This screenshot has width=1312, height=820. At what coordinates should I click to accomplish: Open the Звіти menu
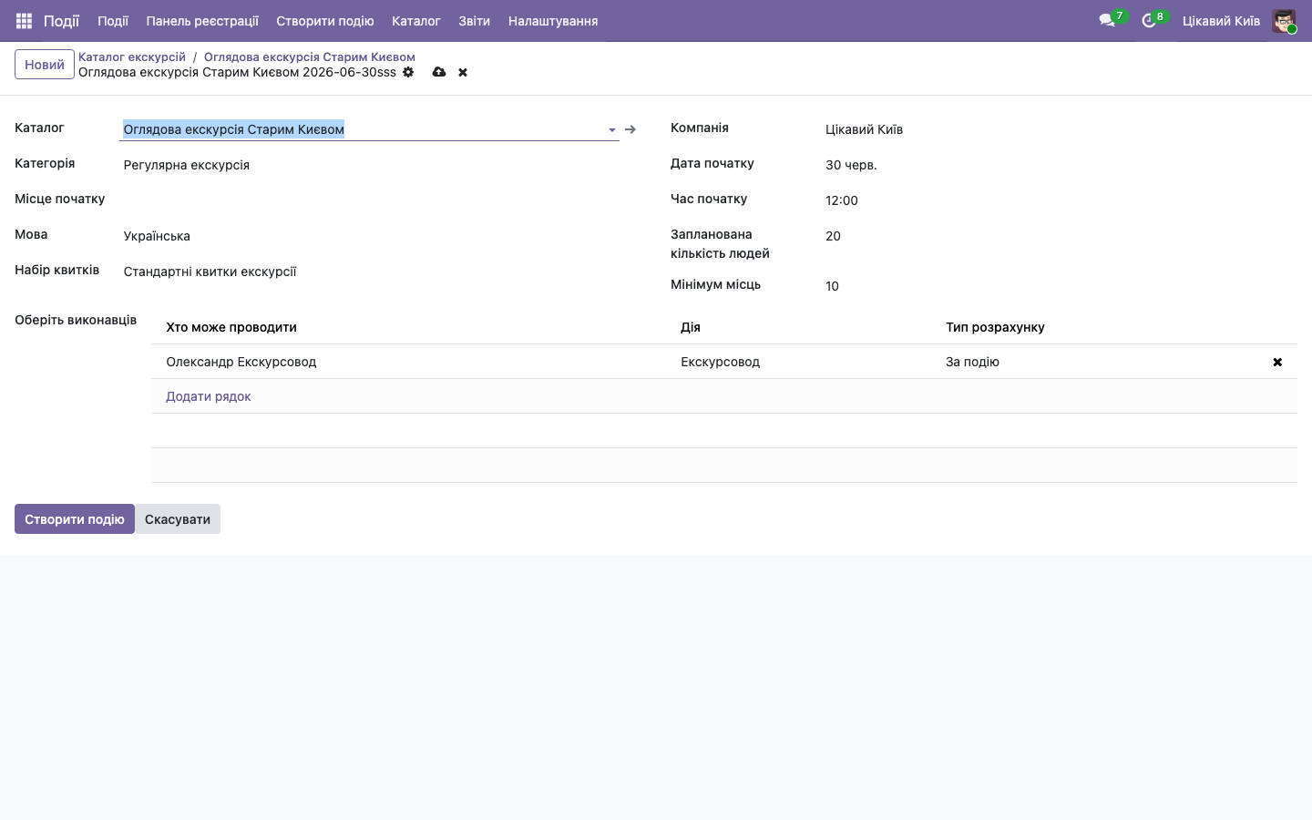(475, 21)
